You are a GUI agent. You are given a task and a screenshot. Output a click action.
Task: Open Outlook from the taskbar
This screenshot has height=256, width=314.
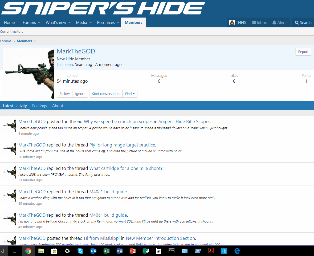click(x=93, y=251)
